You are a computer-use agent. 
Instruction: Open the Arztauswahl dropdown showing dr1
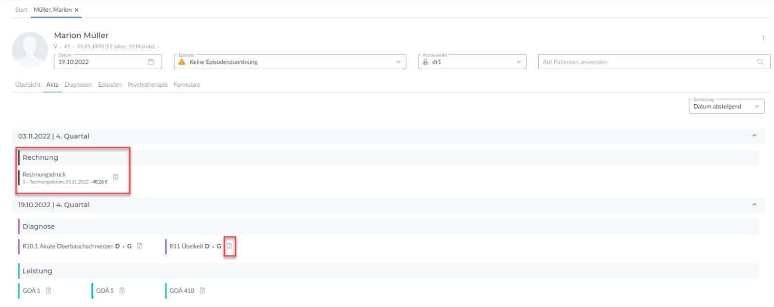[518, 62]
